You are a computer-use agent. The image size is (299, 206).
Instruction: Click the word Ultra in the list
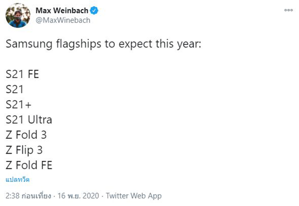[x=39, y=120]
